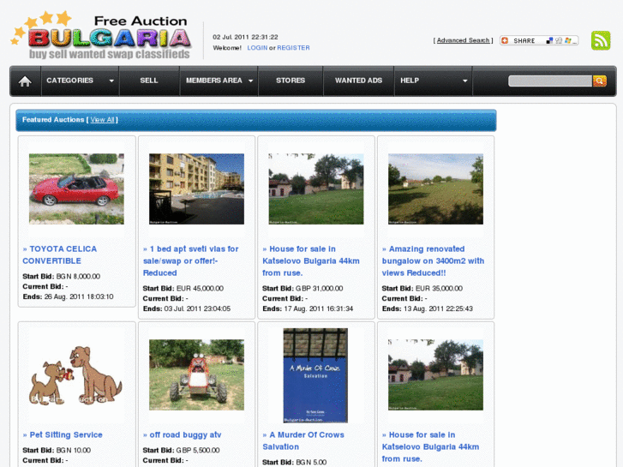Open 1 bed apt sveti vlas listing
Image resolution: width=623 pixels, height=467 pixels.
(x=191, y=260)
